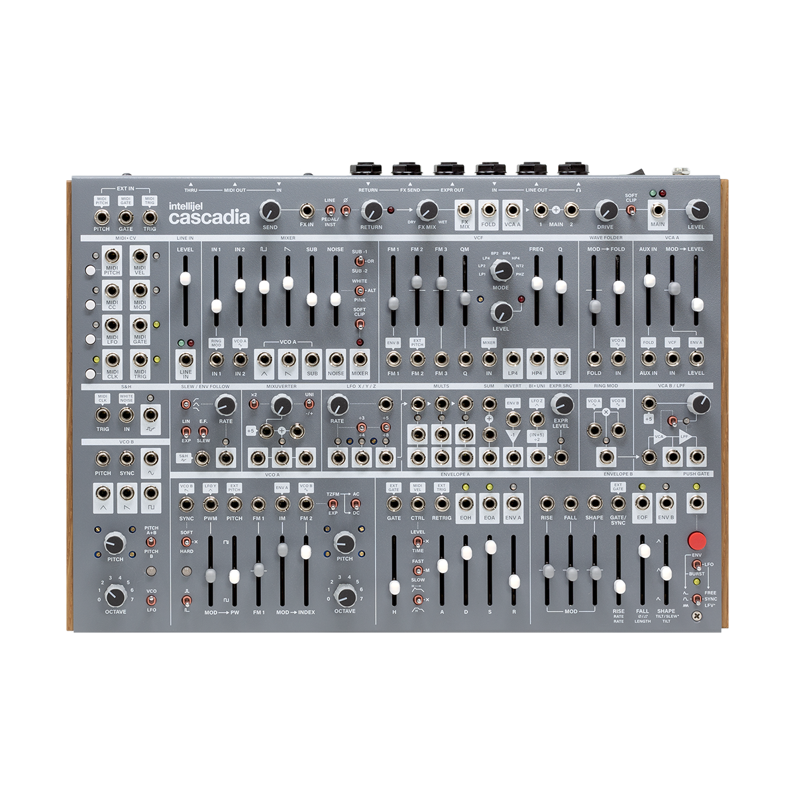Click the WAVE FOLDER section label

pos(605,237)
